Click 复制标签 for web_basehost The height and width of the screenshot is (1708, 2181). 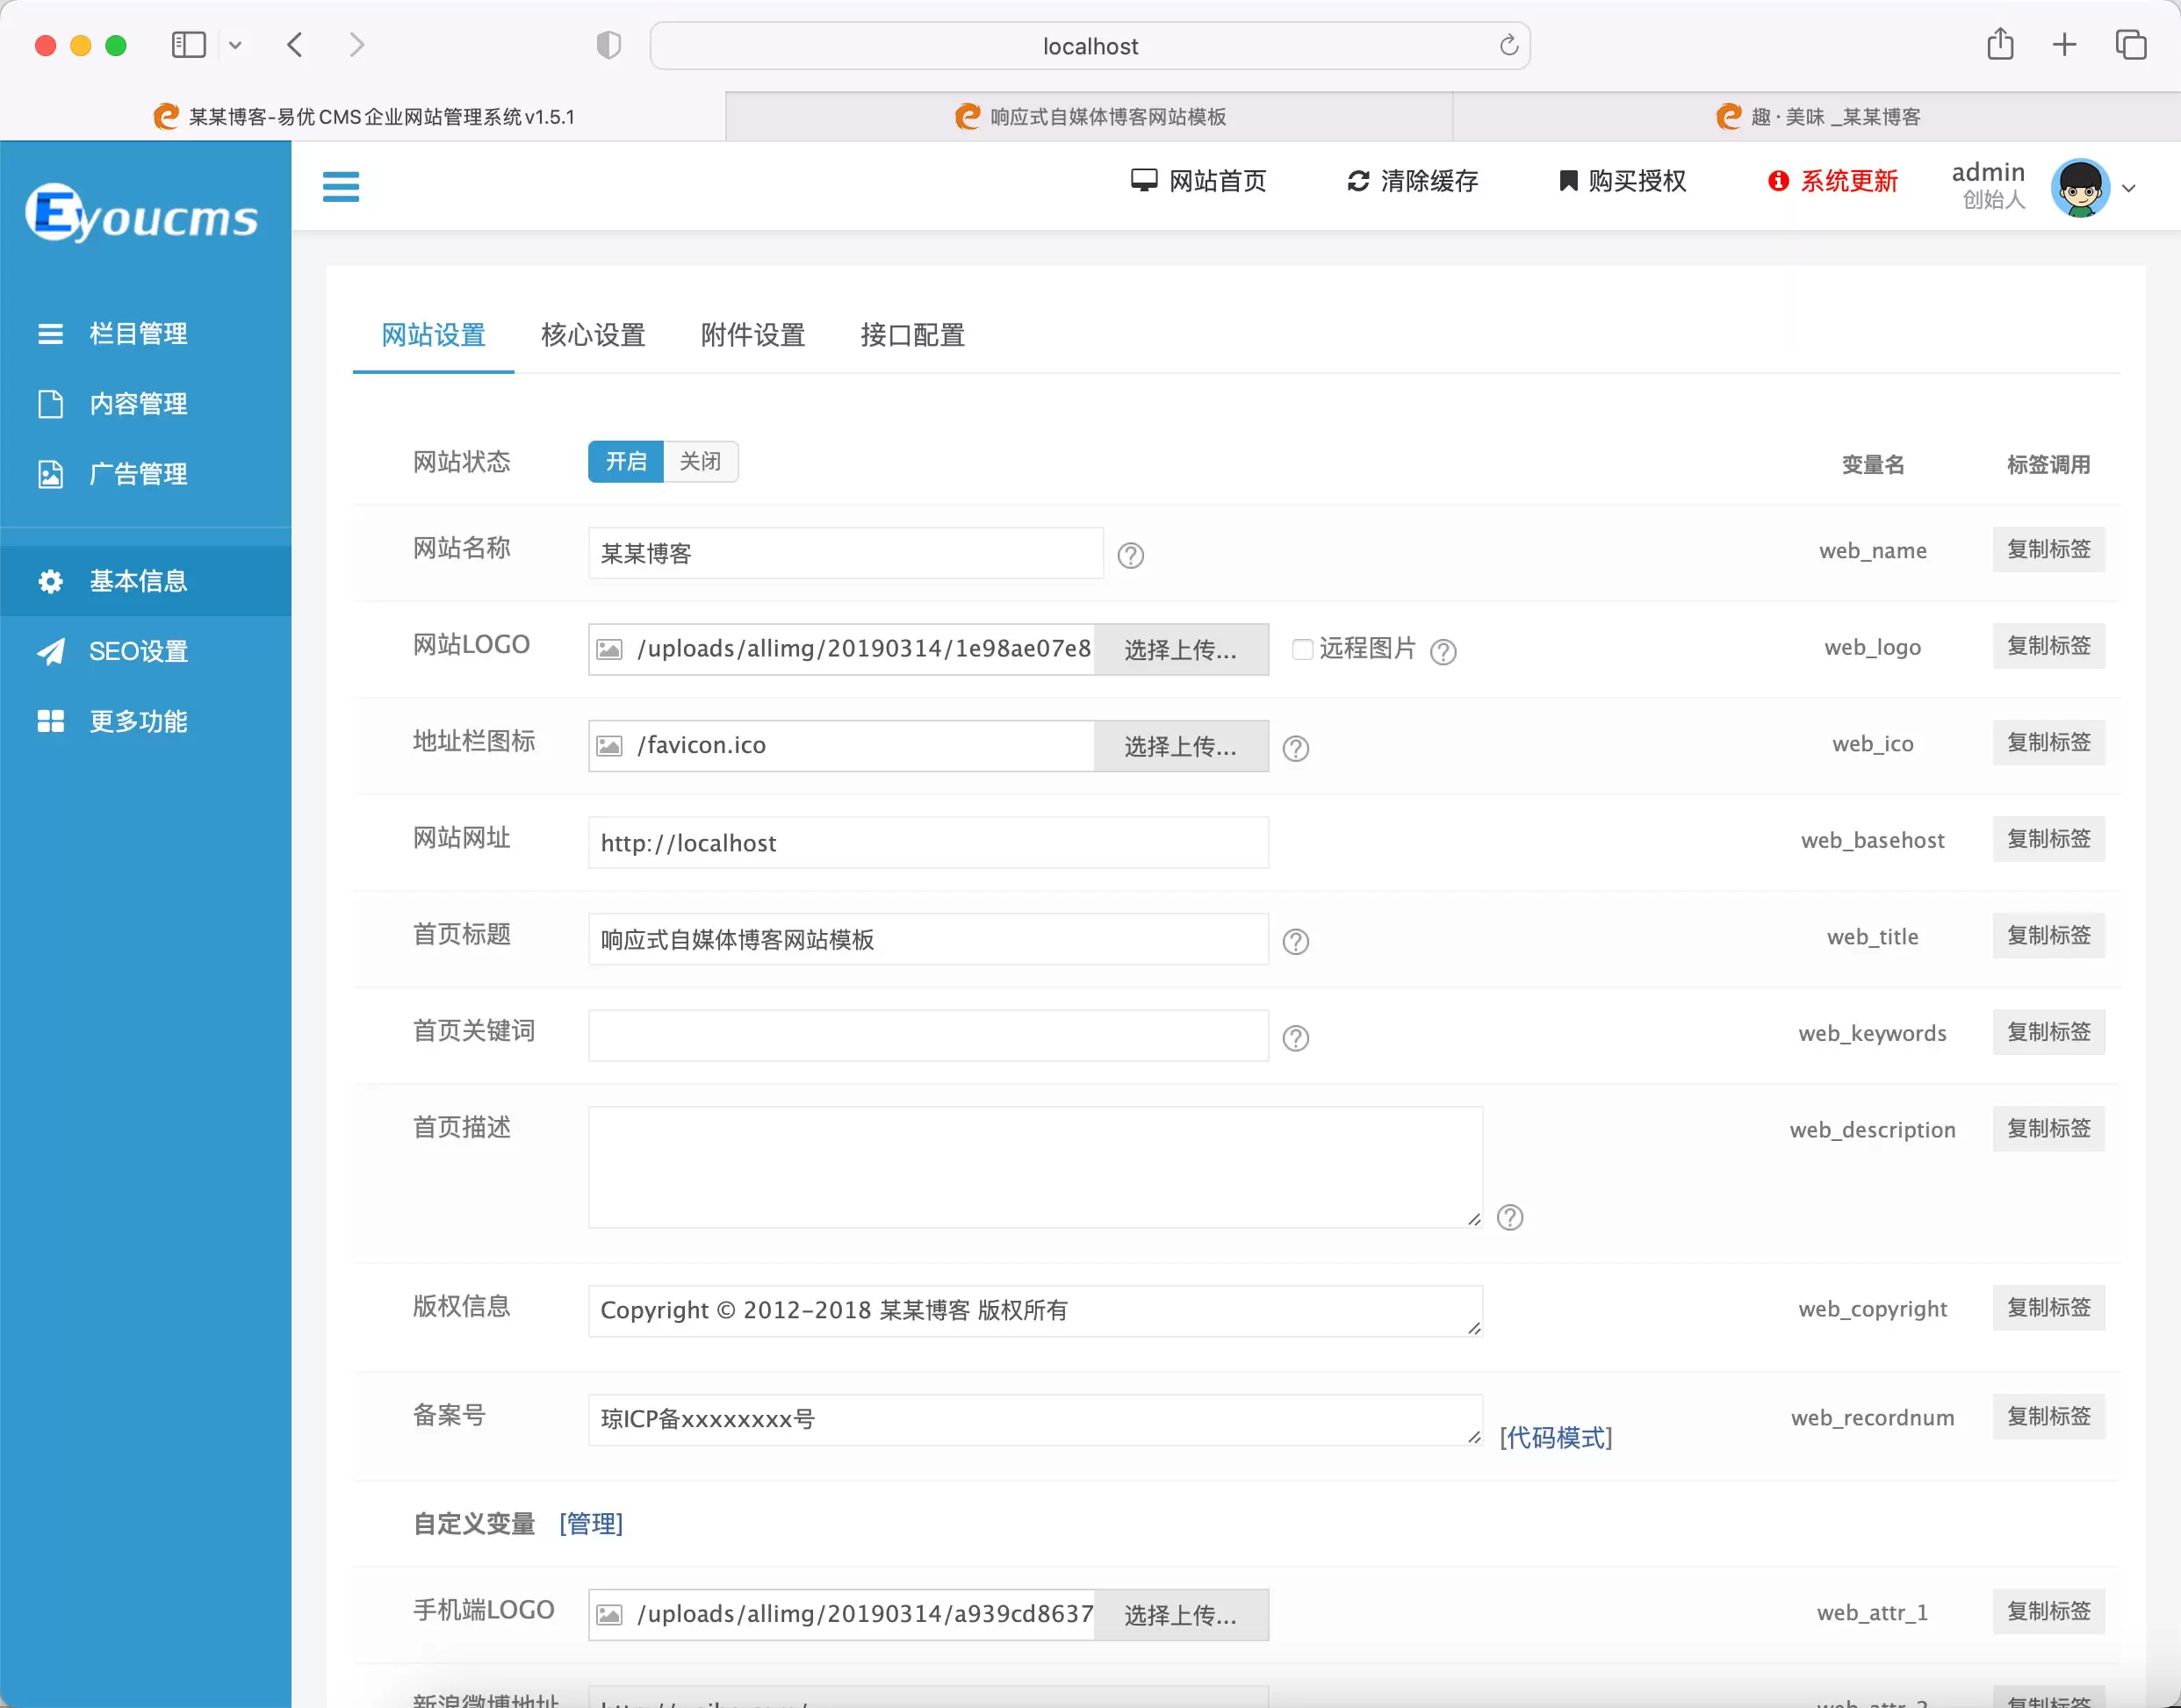coord(2048,839)
